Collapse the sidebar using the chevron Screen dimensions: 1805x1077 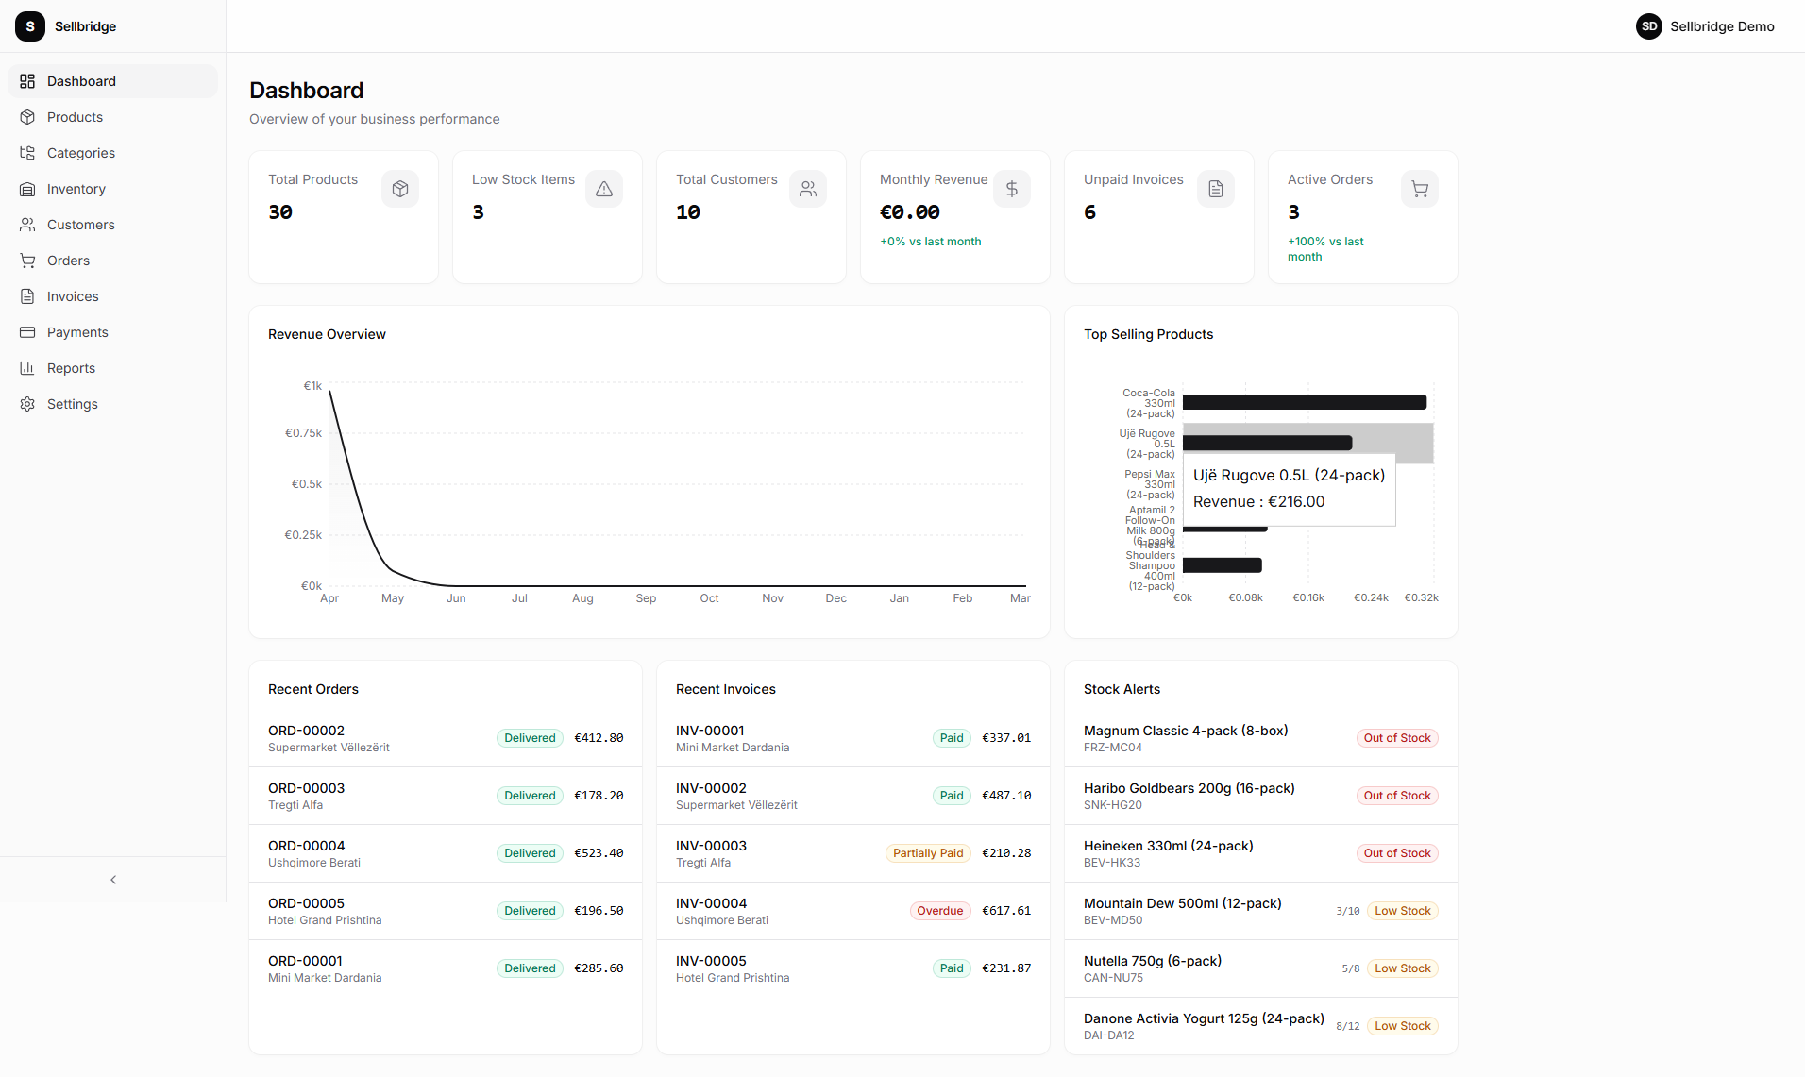112,880
